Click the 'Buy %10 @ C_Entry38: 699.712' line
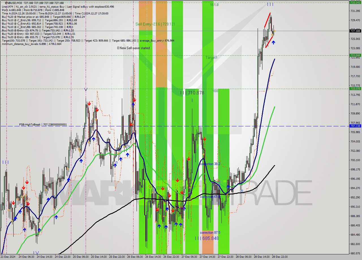The image size is (362, 260). coord(39,20)
